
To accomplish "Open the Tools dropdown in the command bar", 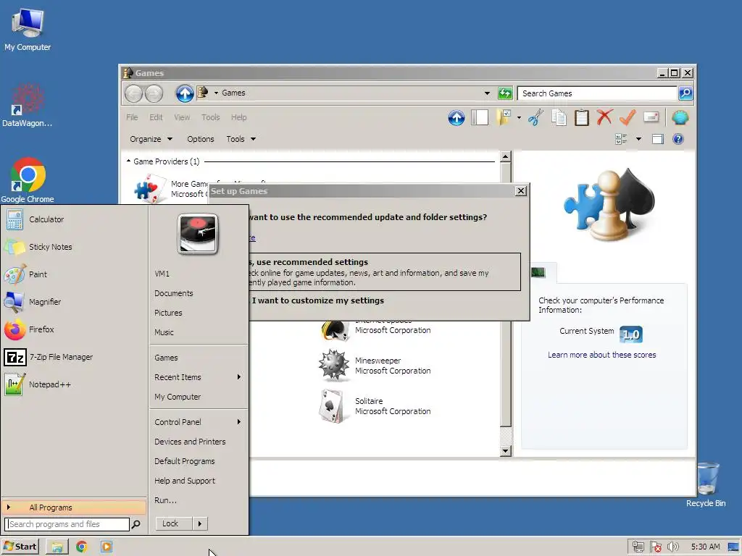I will [x=241, y=139].
